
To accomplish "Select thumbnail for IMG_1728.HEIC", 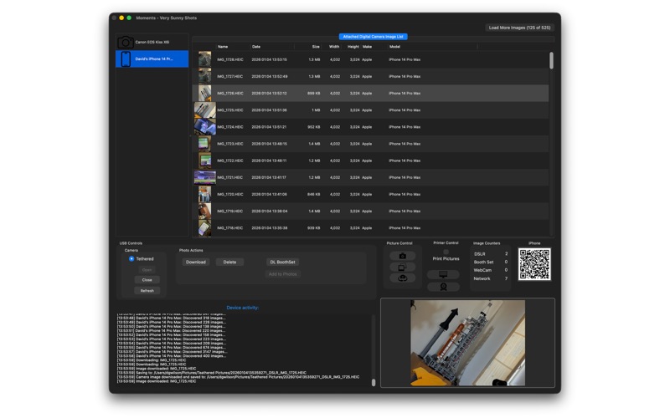I will (x=204, y=59).
